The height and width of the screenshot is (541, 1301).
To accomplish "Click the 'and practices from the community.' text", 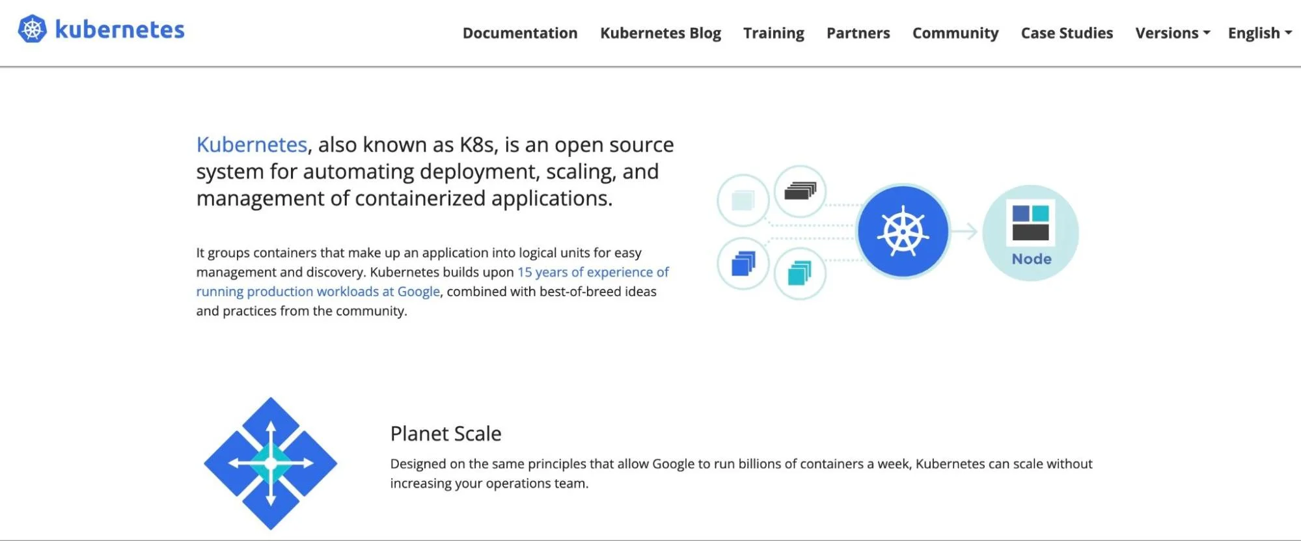I will click(x=302, y=311).
